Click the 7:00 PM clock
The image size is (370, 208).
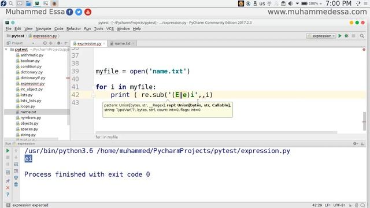(x=338, y=3)
